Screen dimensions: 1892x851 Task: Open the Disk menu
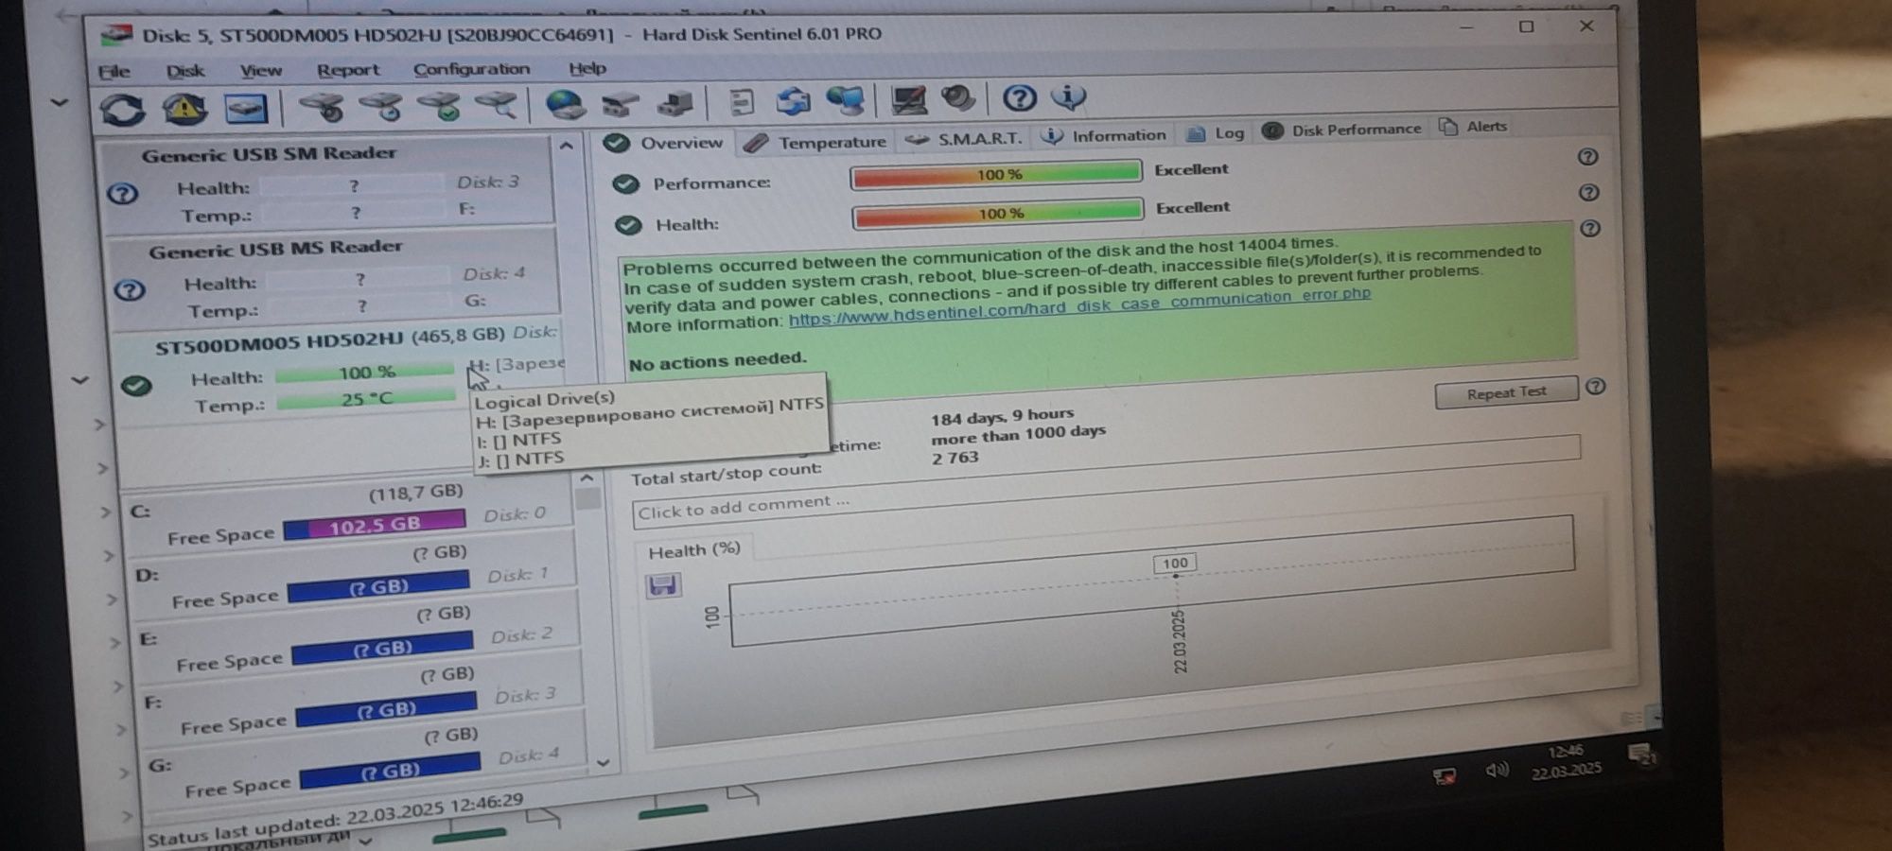click(x=184, y=71)
